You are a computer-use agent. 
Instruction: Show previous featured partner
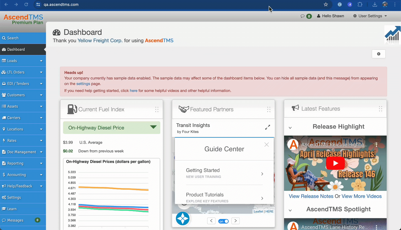coord(211,221)
